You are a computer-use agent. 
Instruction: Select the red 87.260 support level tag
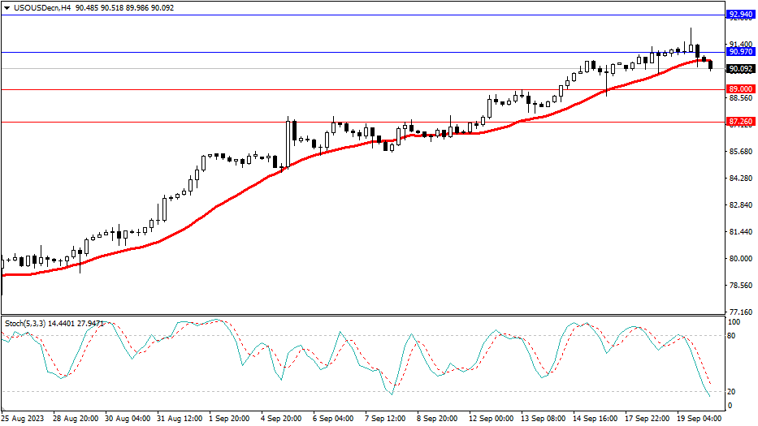coord(739,122)
